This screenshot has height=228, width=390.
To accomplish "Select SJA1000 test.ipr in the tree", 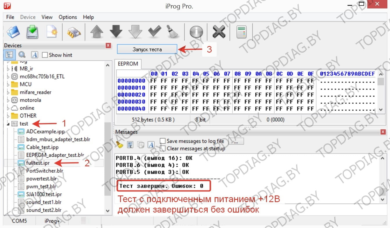I will point(44,194).
